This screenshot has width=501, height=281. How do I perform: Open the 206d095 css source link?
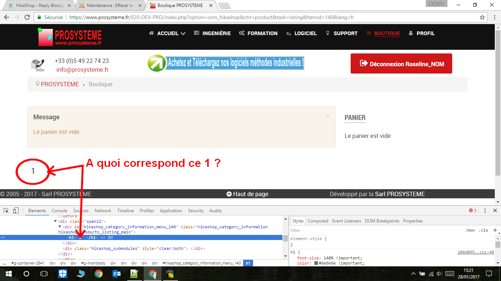point(476,252)
